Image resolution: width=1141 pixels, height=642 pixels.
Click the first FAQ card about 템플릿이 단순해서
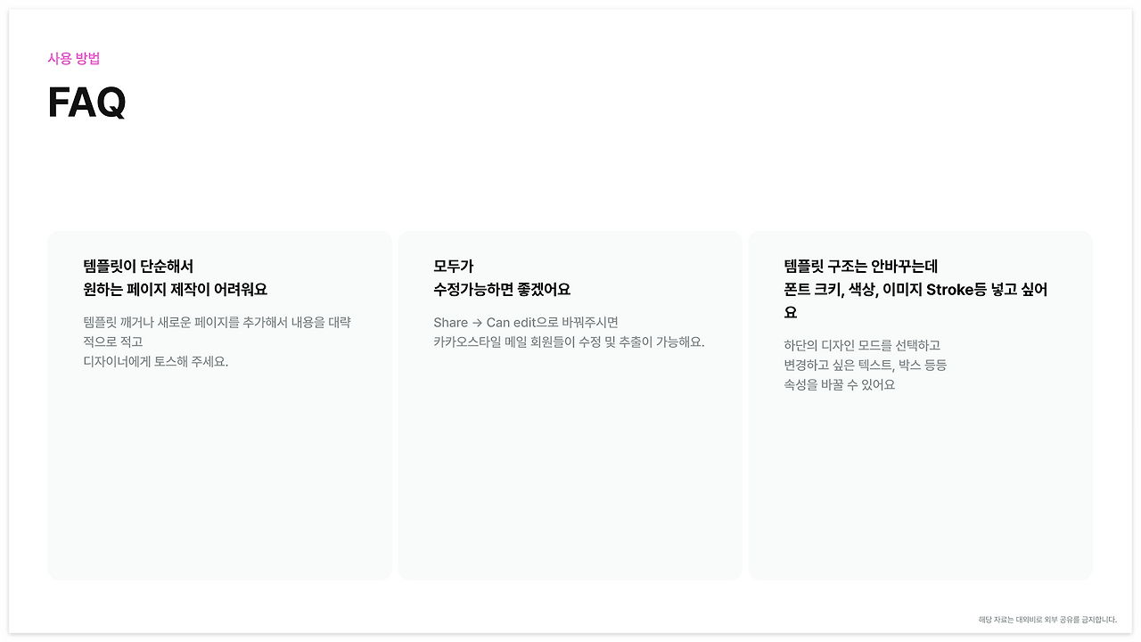pyautogui.click(x=219, y=403)
